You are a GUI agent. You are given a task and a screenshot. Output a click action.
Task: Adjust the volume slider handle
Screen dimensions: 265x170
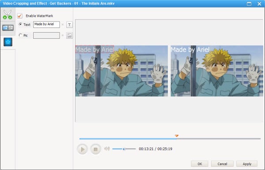coord(124,149)
